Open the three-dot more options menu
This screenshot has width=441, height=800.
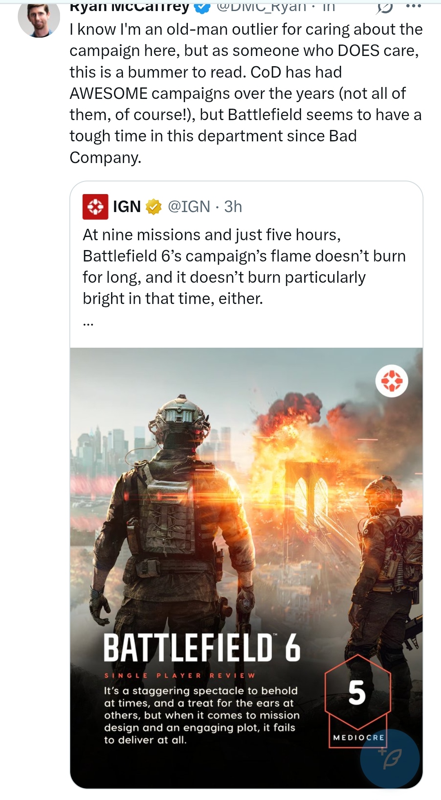tap(413, 6)
